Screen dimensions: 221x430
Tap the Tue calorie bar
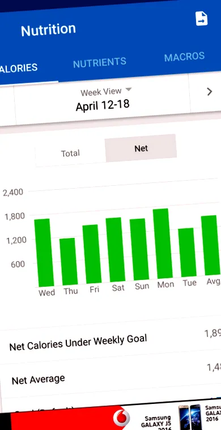click(187, 252)
